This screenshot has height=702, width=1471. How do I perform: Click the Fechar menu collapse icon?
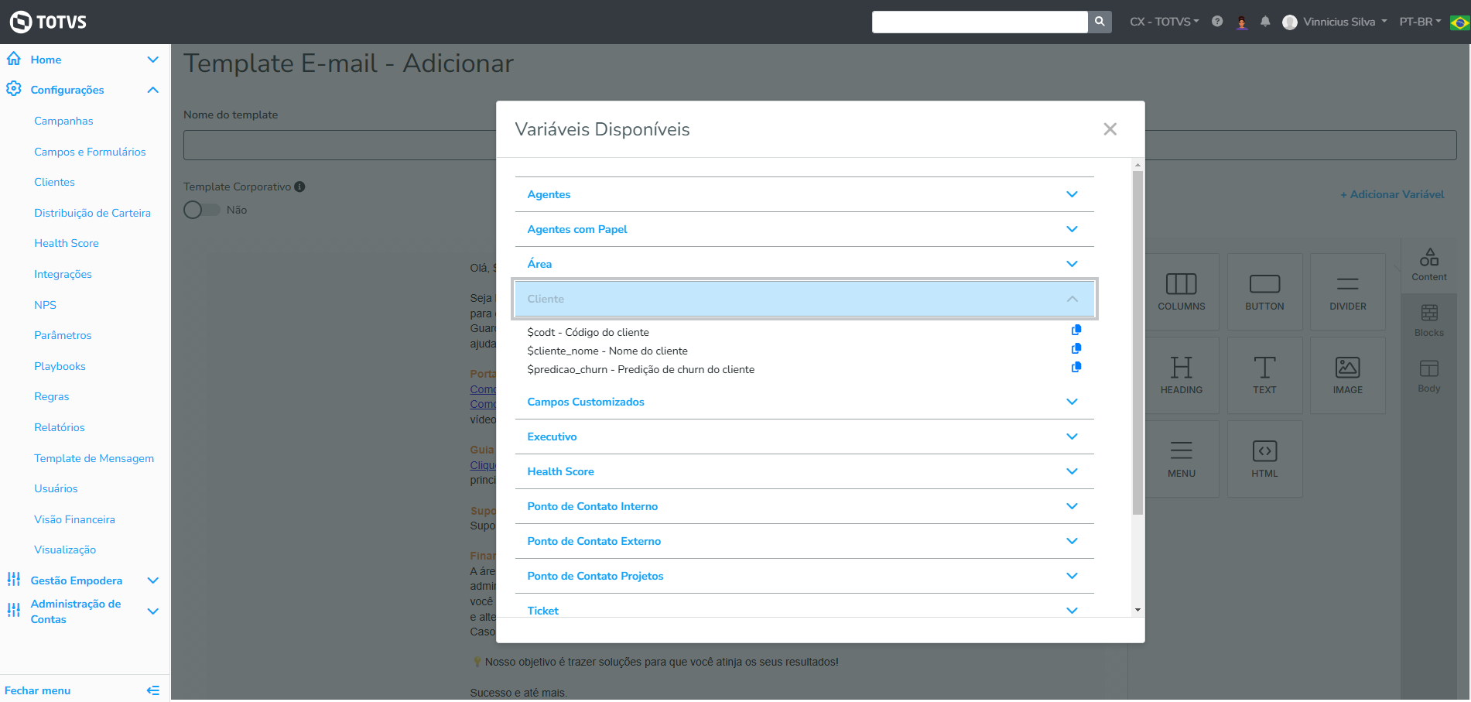[x=153, y=690]
